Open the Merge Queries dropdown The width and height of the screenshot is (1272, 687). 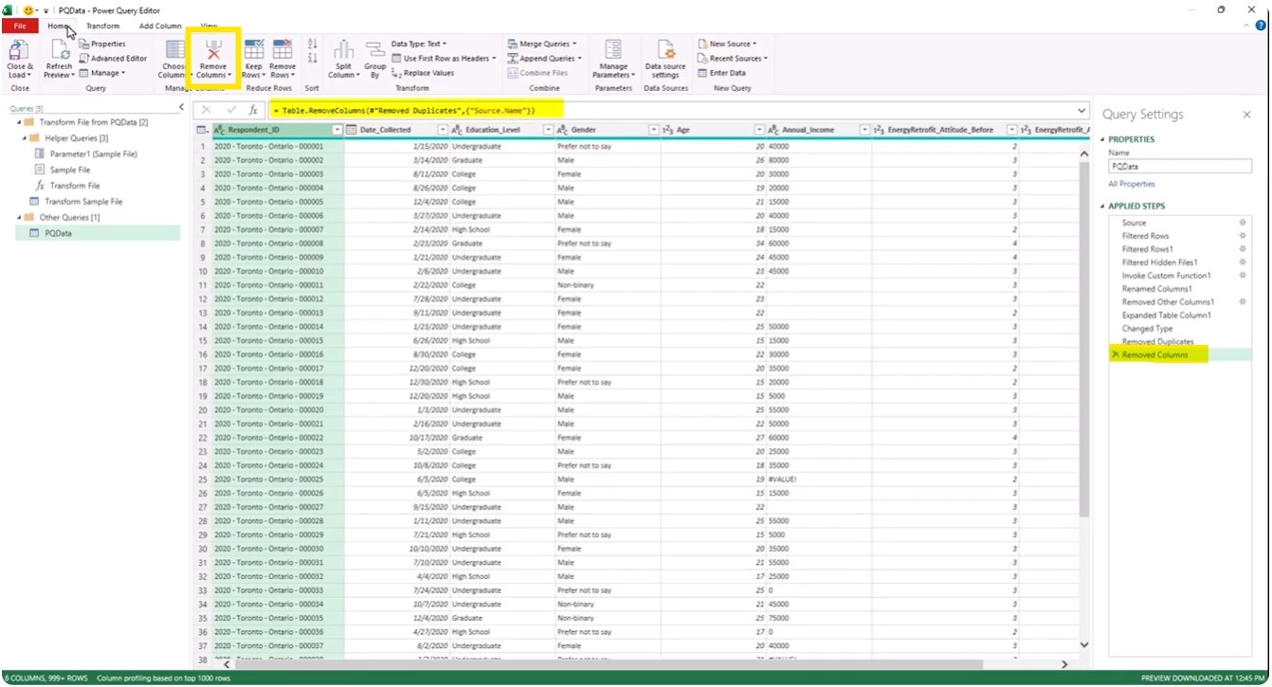coord(541,44)
